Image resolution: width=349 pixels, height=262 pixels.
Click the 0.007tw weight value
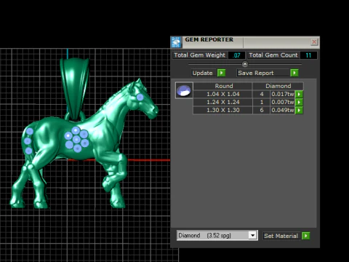(283, 102)
